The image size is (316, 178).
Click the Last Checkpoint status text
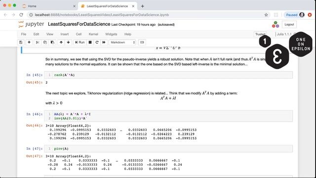[133, 25]
